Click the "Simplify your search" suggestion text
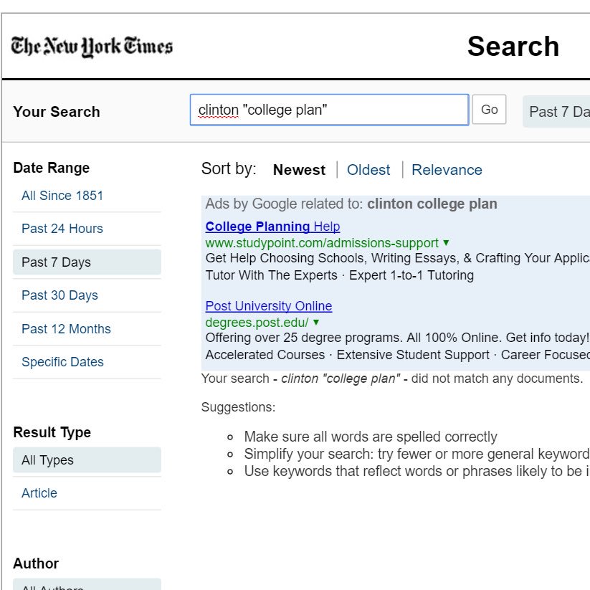The height and width of the screenshot is (590, 590). [x=417, y=455]
